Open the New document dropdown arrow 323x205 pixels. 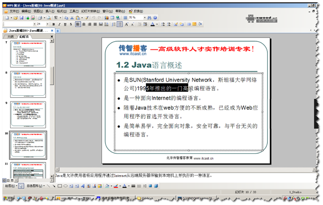[11, 18]
